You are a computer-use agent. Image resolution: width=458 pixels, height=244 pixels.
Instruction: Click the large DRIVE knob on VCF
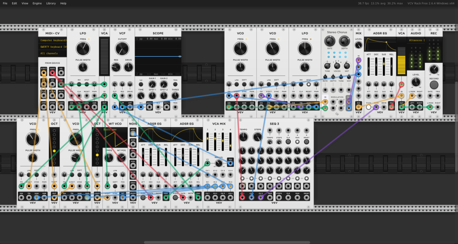pyautogui.click(x=128, y=67)
